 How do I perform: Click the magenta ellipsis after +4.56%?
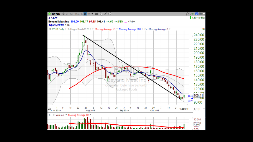(125, 22)
